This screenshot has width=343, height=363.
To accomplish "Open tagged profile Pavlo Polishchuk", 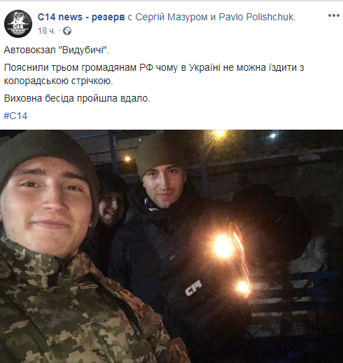I will pos(257,17).
